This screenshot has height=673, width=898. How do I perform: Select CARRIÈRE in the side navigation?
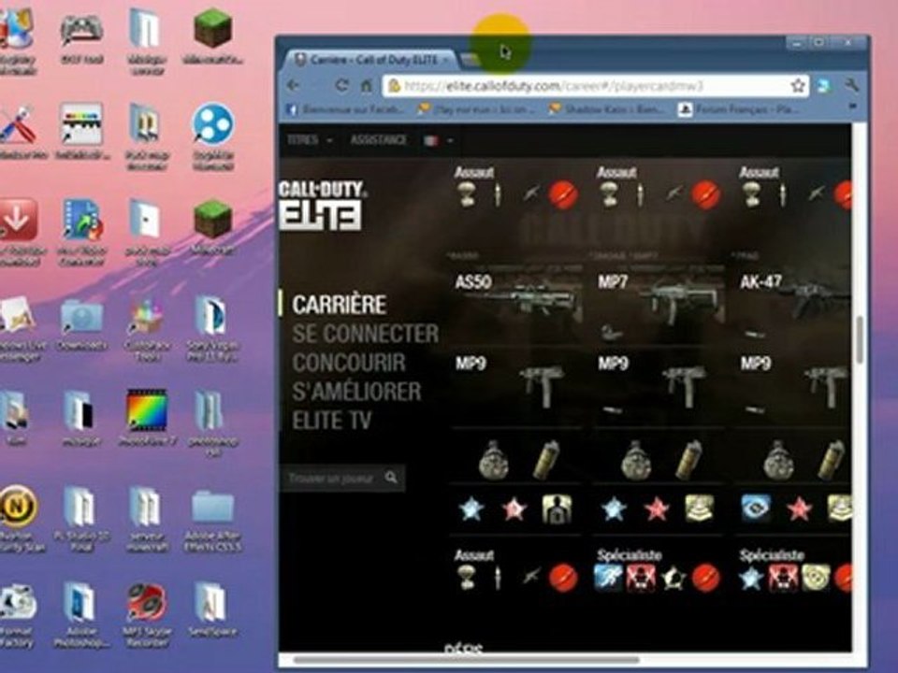[x=339, y=305]
